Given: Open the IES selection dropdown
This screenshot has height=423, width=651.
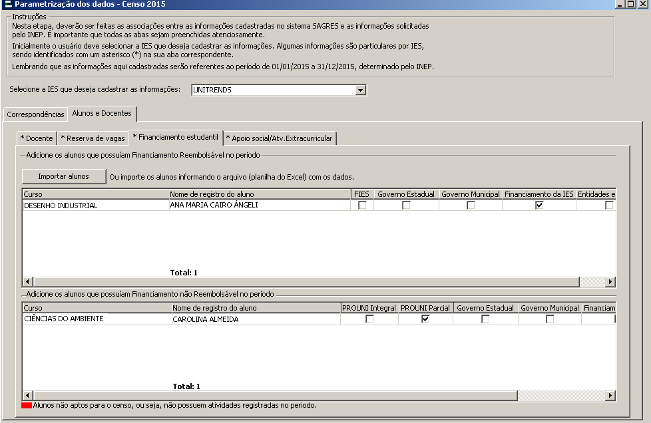Looking at the screenshot, I should (x=360, y=90).
